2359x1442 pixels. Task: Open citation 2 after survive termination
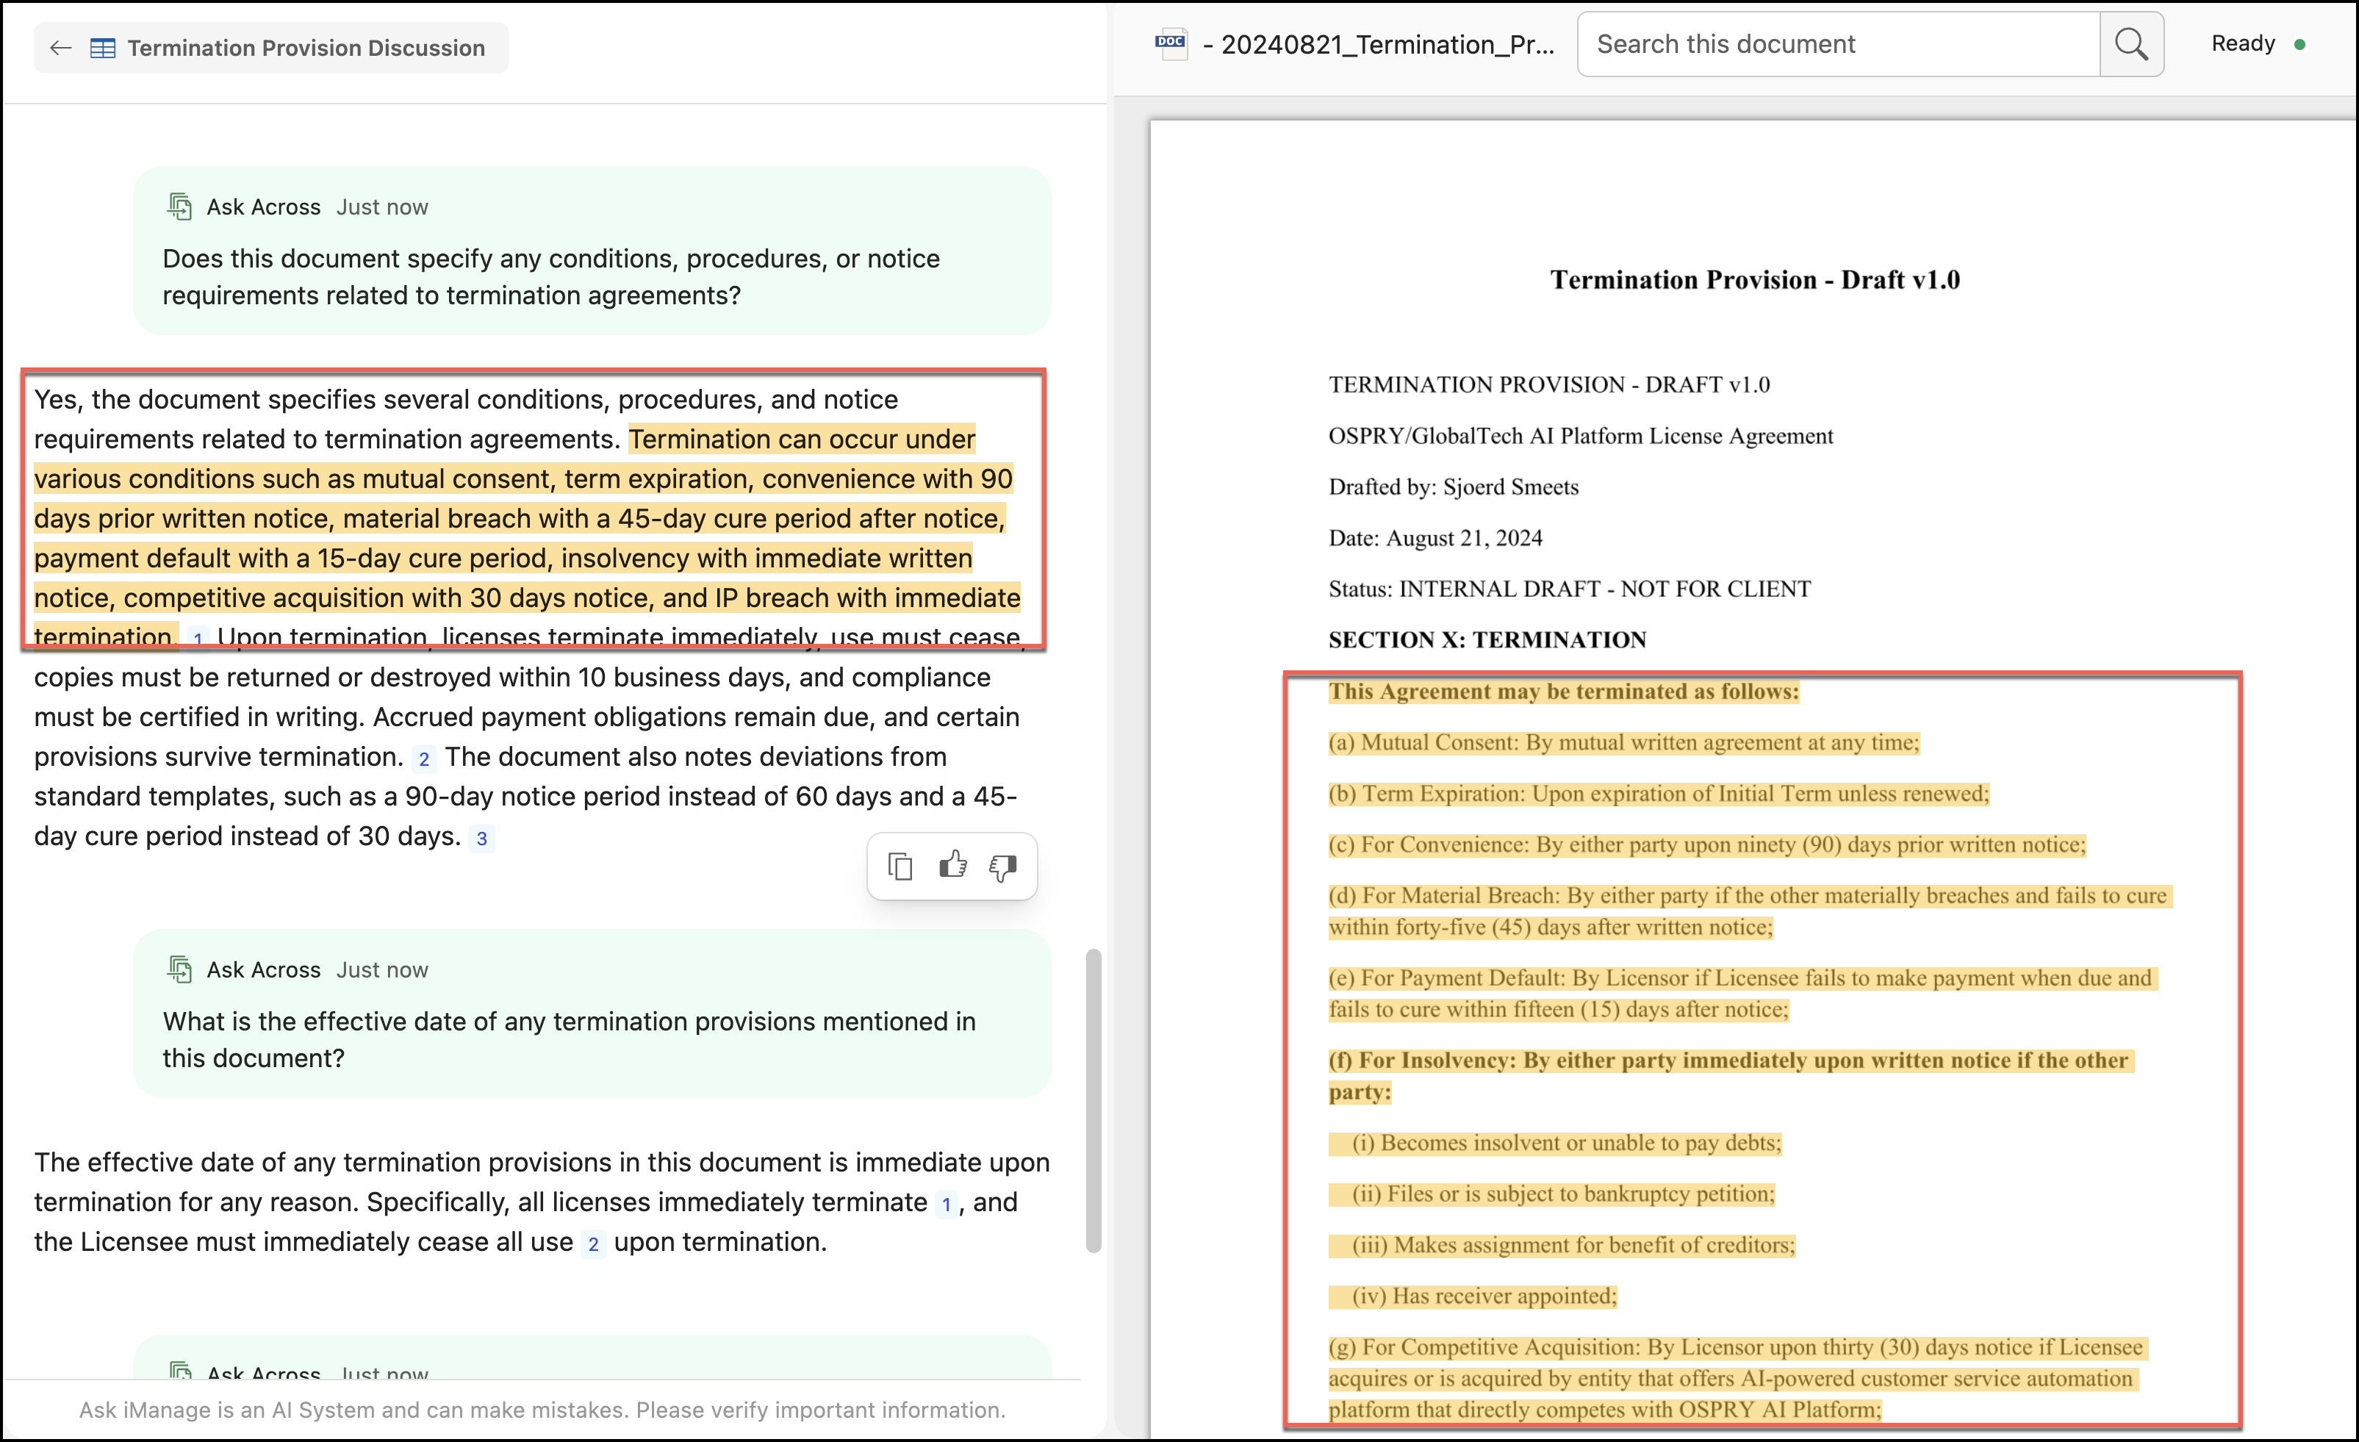tap(423, 759)
